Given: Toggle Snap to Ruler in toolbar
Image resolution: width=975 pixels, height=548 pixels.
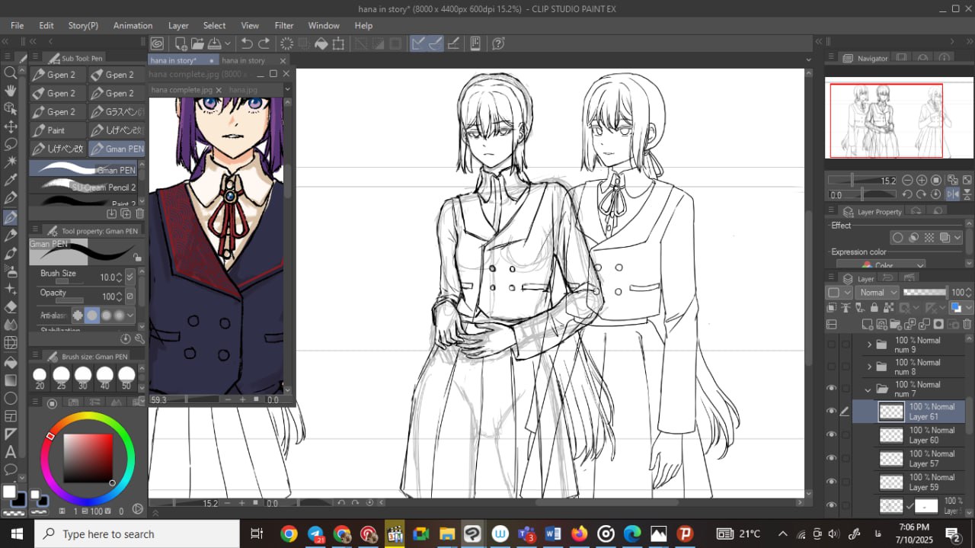Looking at the screenshot, I should point(418,44).
